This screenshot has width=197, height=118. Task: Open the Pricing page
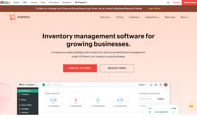[120, 17]
